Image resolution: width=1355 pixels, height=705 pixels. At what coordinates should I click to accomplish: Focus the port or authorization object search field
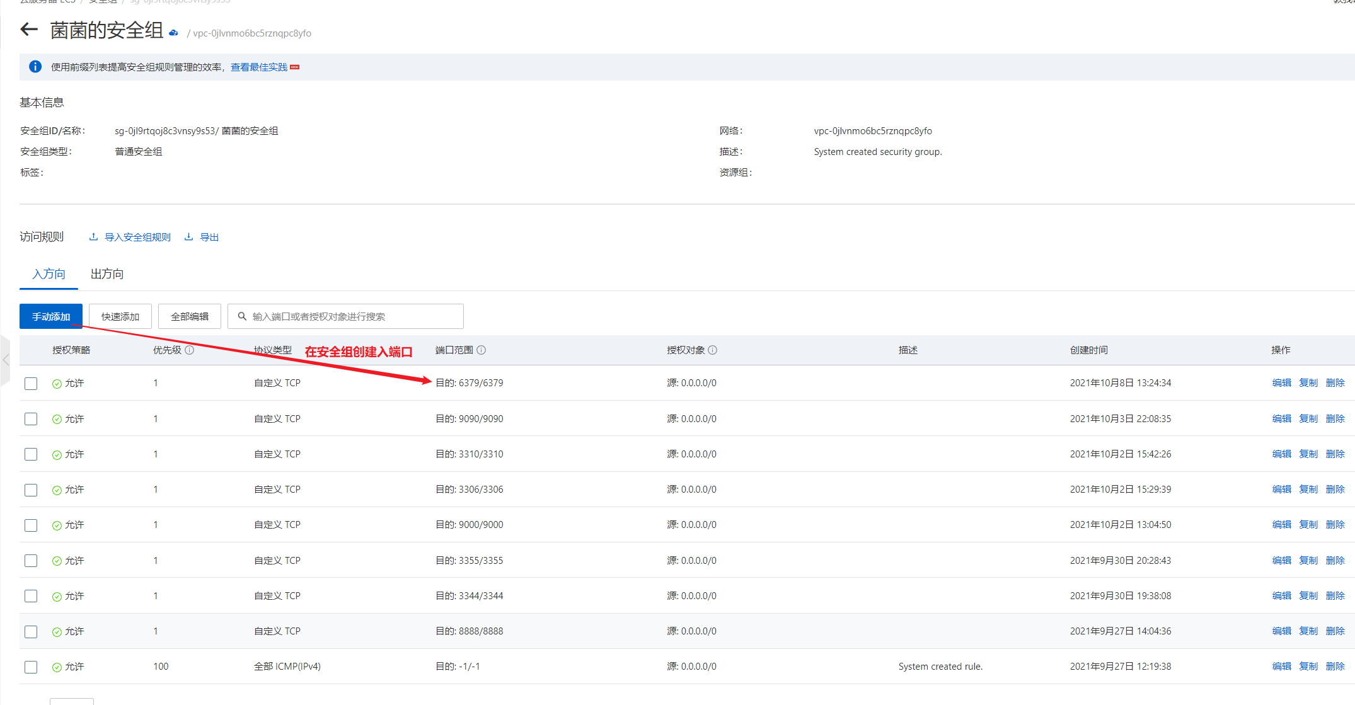(x=353, y=316)
